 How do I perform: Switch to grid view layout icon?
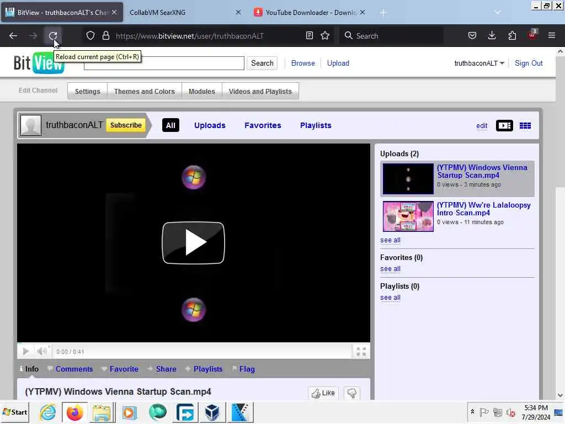pos(525,125)
